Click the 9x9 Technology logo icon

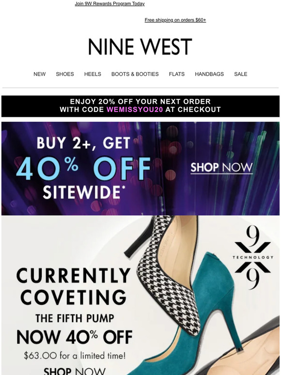(x=252, y=257)
